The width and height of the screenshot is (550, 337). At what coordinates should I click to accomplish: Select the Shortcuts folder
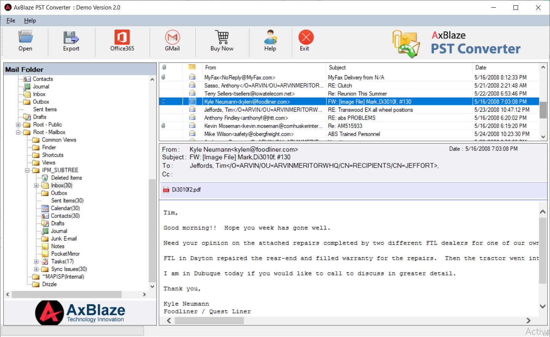pyautogui.click(x=53, y=155)
